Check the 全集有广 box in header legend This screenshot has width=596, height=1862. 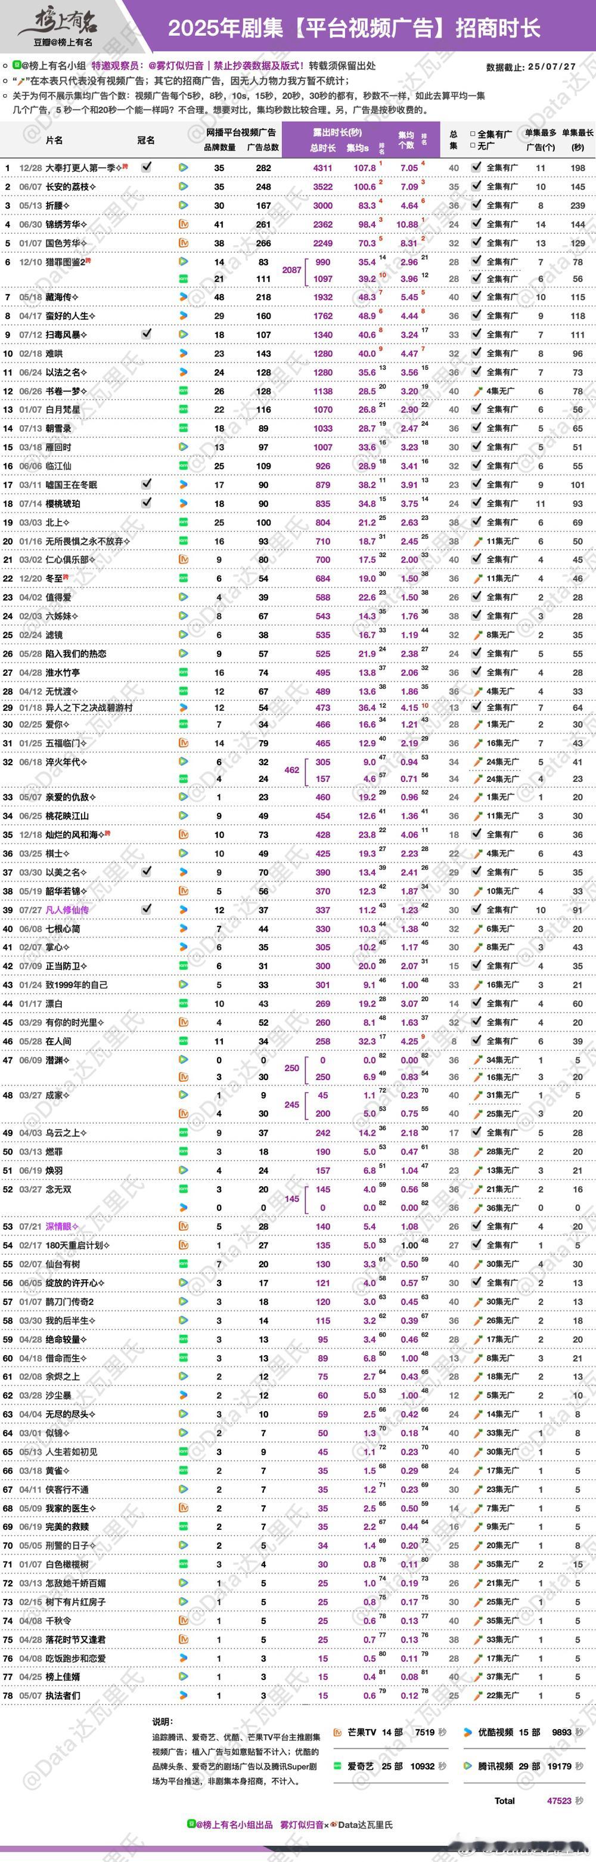click(x=473, y=134)
